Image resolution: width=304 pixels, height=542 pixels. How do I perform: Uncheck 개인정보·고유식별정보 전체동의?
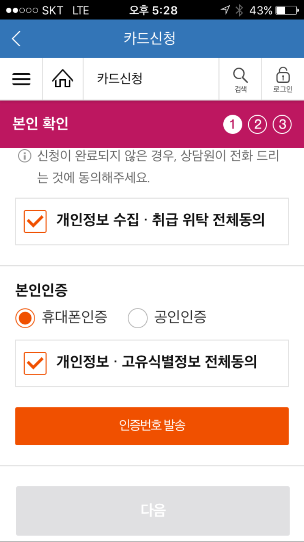click(x=35, y=363)
